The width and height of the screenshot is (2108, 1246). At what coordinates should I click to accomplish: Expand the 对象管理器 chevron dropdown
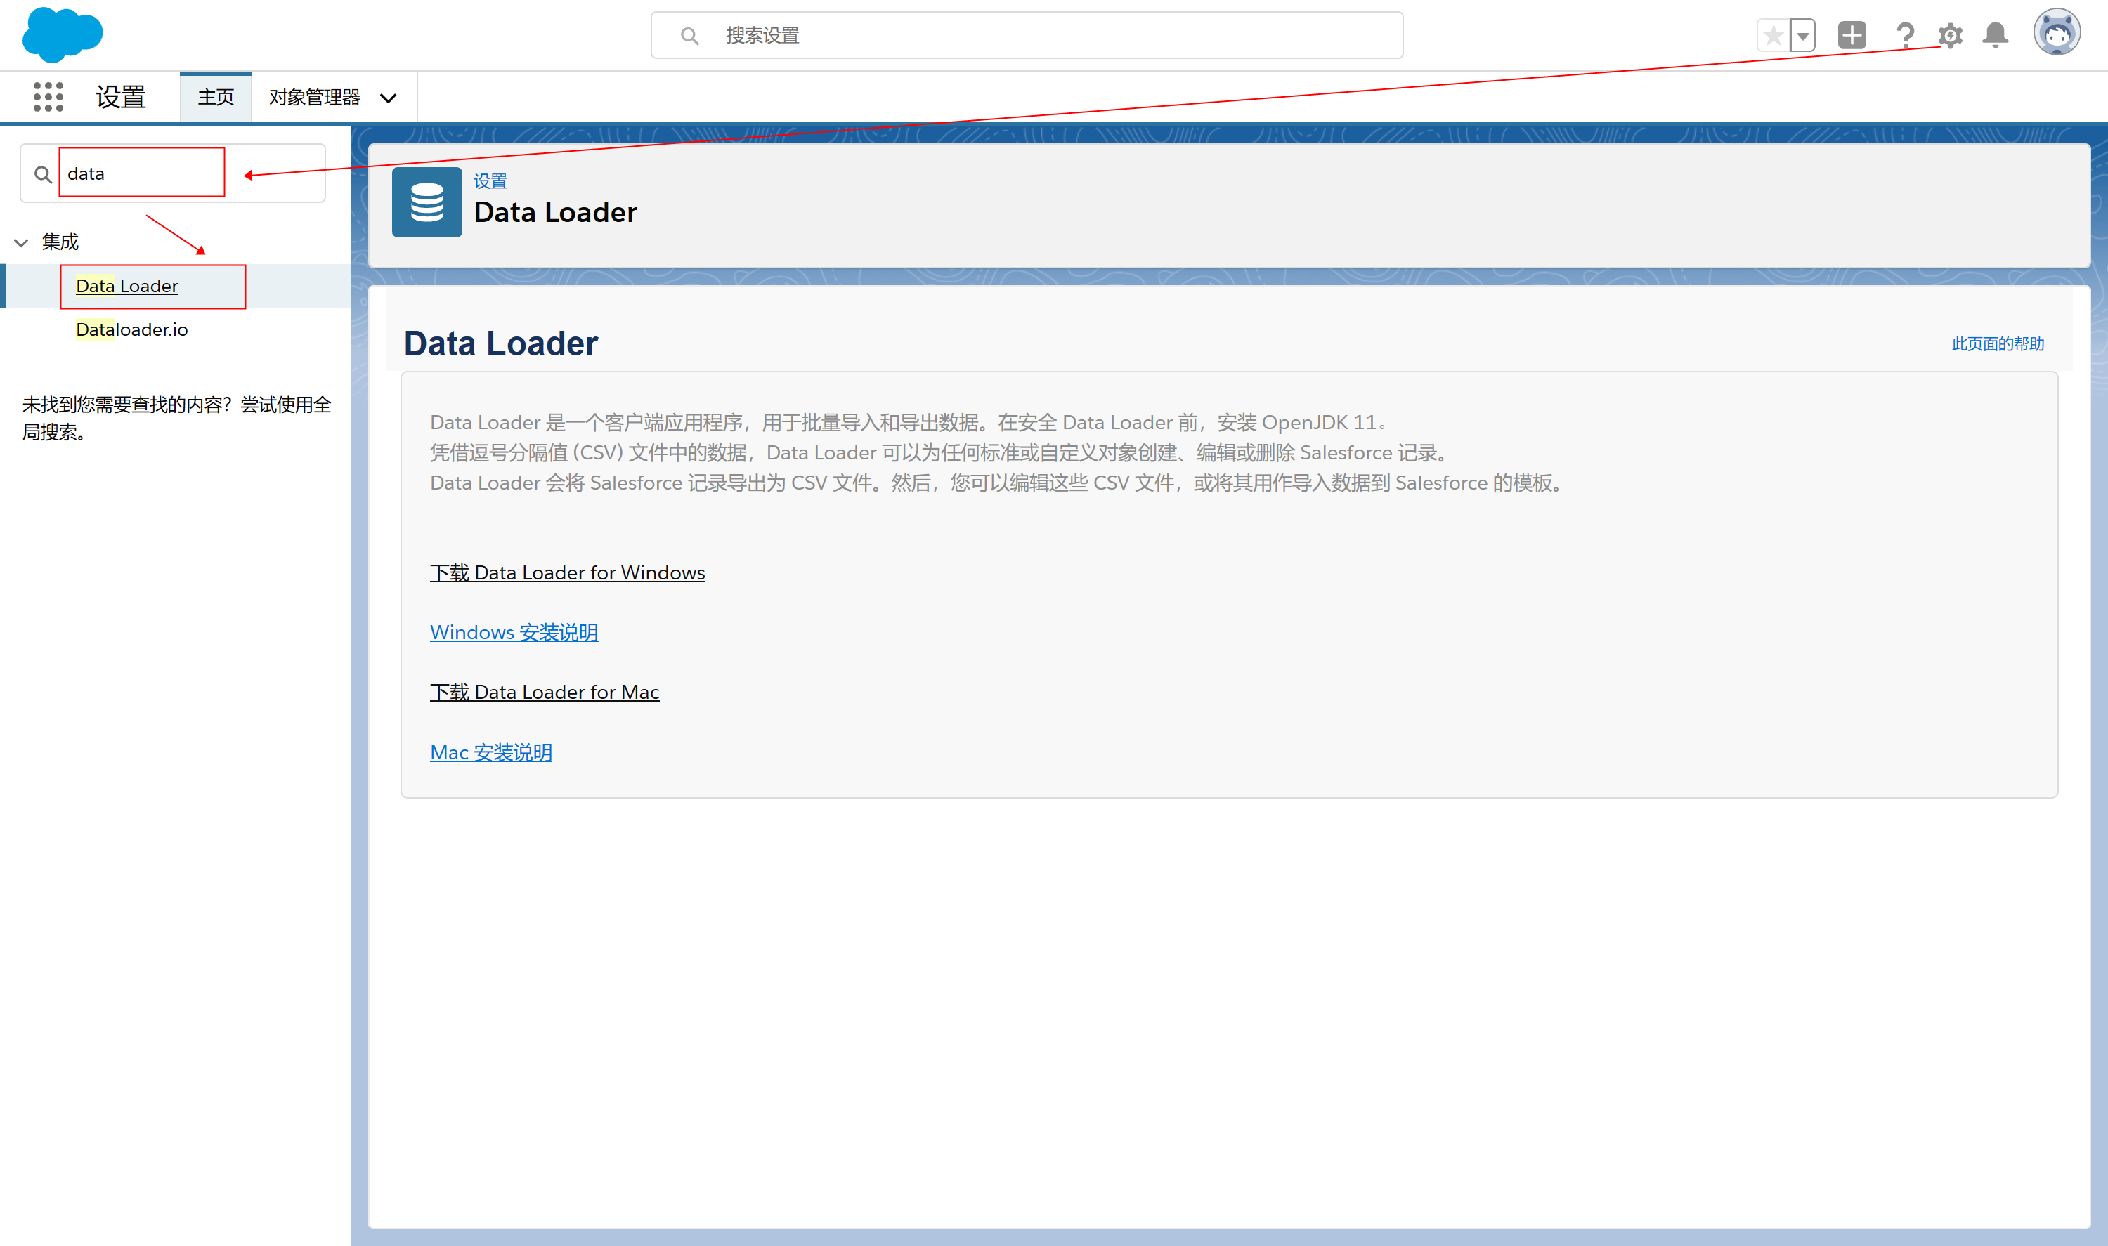coord(388,98)
